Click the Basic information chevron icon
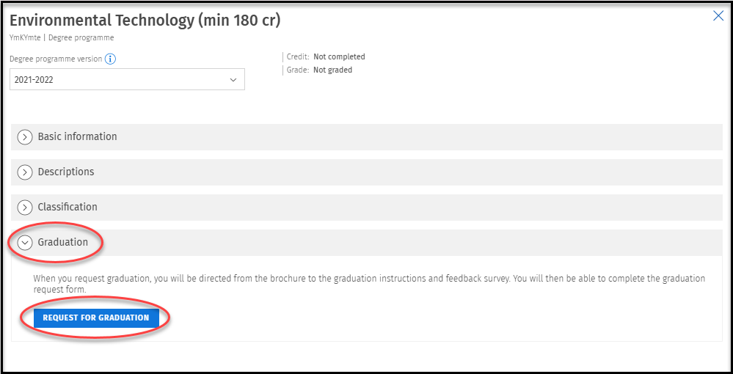The width and height of the screenshot is (733, 374). tap(26, 137)
